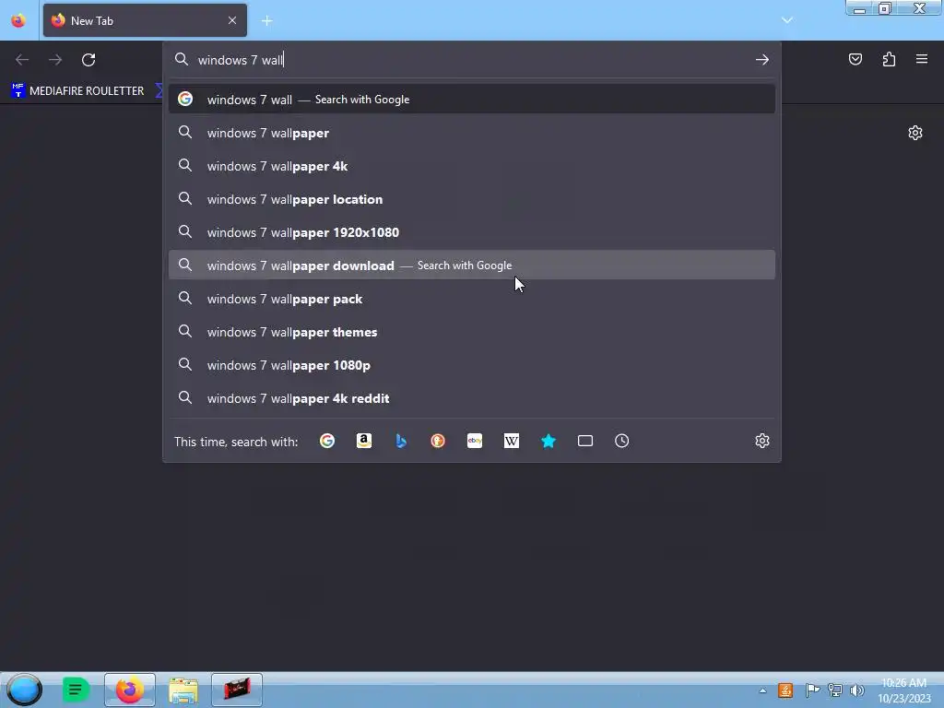Choose suggestion 'windows 7 wallpaper download'
Image resolution: width=944 pixels, height=708 pixels.
pos(472,265)
